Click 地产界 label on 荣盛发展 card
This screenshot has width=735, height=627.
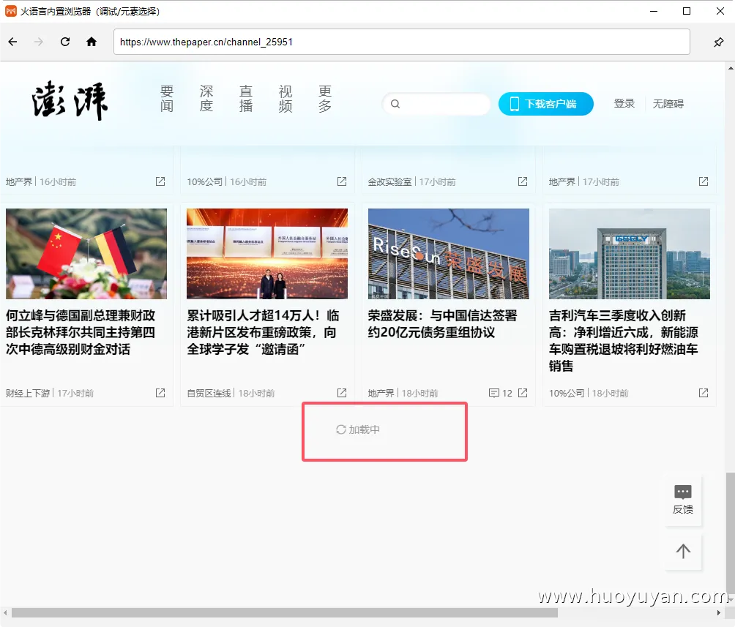click(381, 393)
